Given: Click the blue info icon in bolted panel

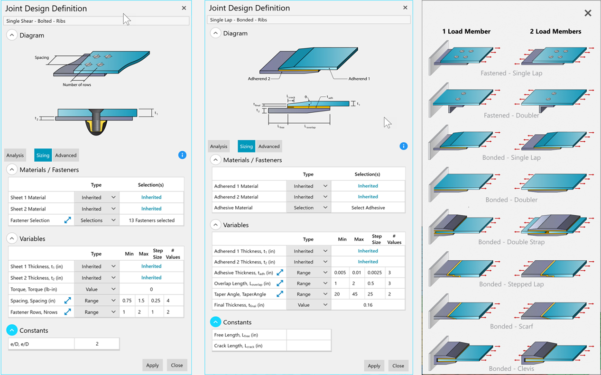Looking at the screenshot, I should tap(182, 155).
